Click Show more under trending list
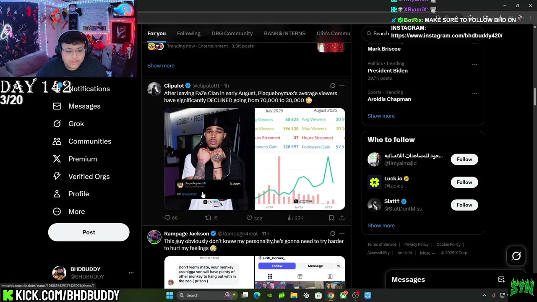Screen dimensions: 537x302 pos(381,116)
